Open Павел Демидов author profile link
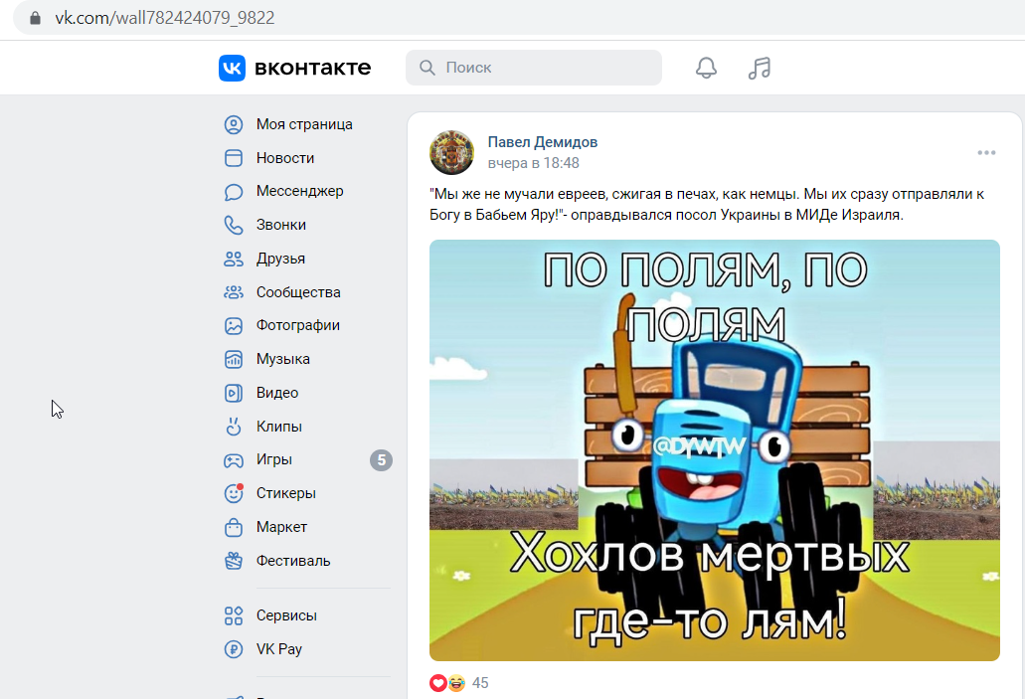The width and height of the screenshot is (1025, 699). (x=543, y=142)
